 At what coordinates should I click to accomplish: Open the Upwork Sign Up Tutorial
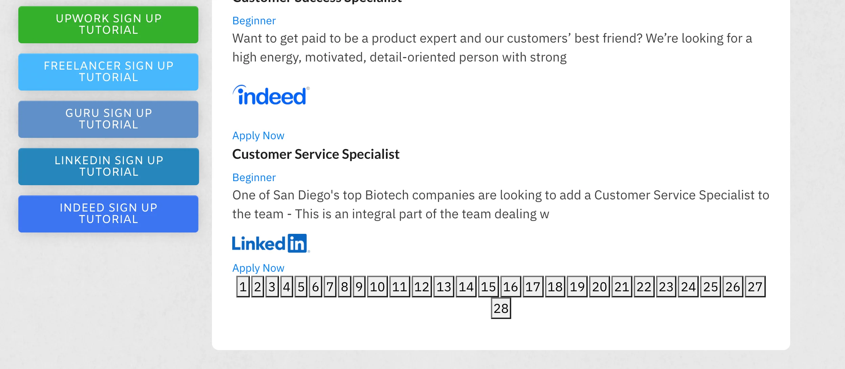click(x=108, y=24)
